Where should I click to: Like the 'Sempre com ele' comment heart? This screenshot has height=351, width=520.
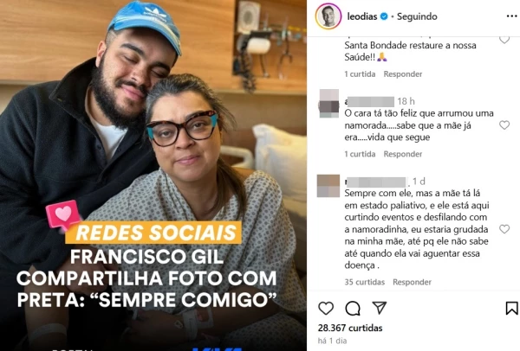504,229
